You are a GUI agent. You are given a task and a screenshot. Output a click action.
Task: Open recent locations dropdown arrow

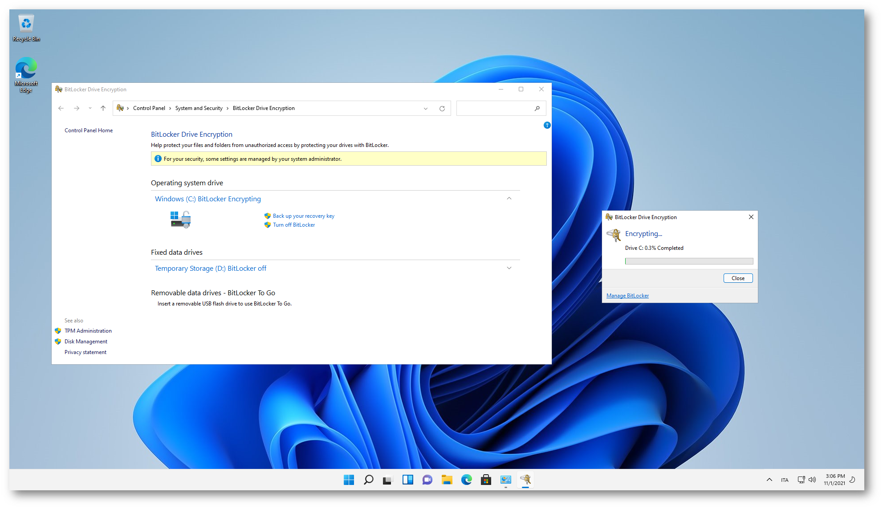90,108
